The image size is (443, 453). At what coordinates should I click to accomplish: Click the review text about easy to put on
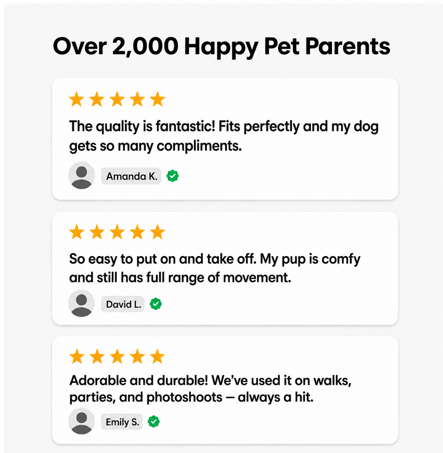pyautogui.click(x=215, y=268)
